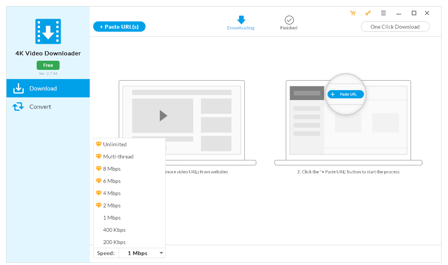Select the 200 Kbps speed limit
Viewport: 448px width, 265px height.
click(114, 242)
